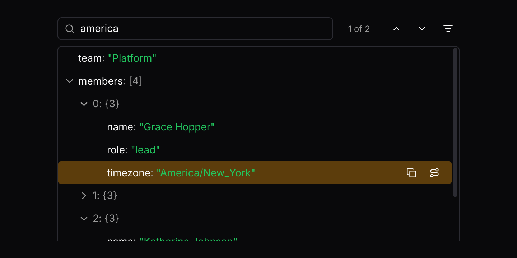
Task: Click the "1 of 2" match counter
Action: 359,29
